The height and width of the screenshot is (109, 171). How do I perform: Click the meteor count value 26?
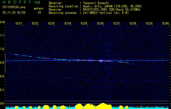39,13
